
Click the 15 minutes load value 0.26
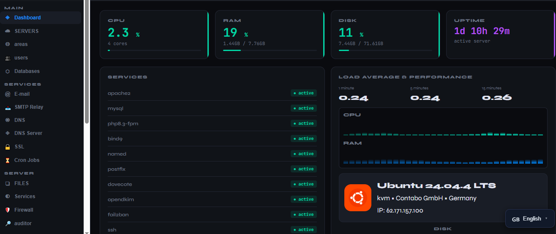pyautogui.click(x=497, y=98)
